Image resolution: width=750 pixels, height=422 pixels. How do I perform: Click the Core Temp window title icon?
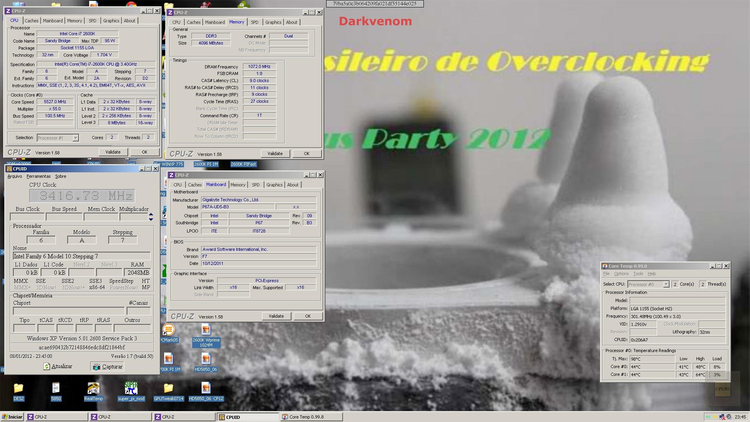[x=605, y=266]
